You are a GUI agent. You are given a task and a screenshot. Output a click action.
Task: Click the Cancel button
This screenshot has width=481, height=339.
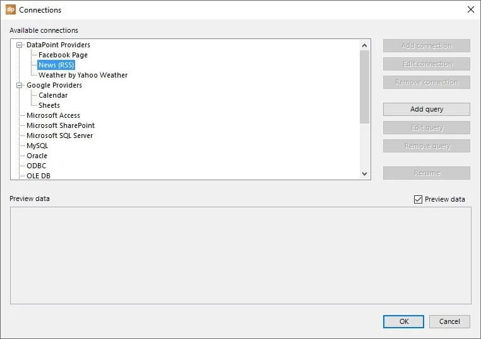tap(449, 321)
